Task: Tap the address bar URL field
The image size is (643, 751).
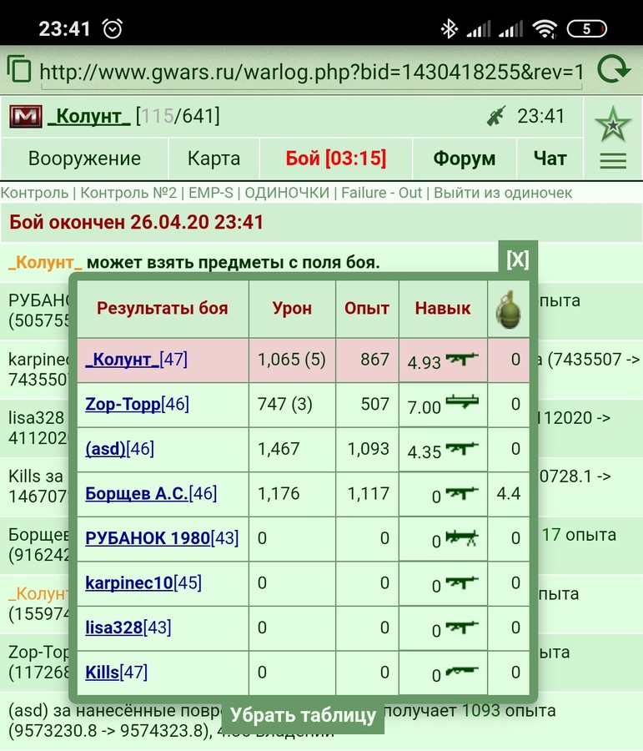Action: pyautogui.click(x=311, y=72)
